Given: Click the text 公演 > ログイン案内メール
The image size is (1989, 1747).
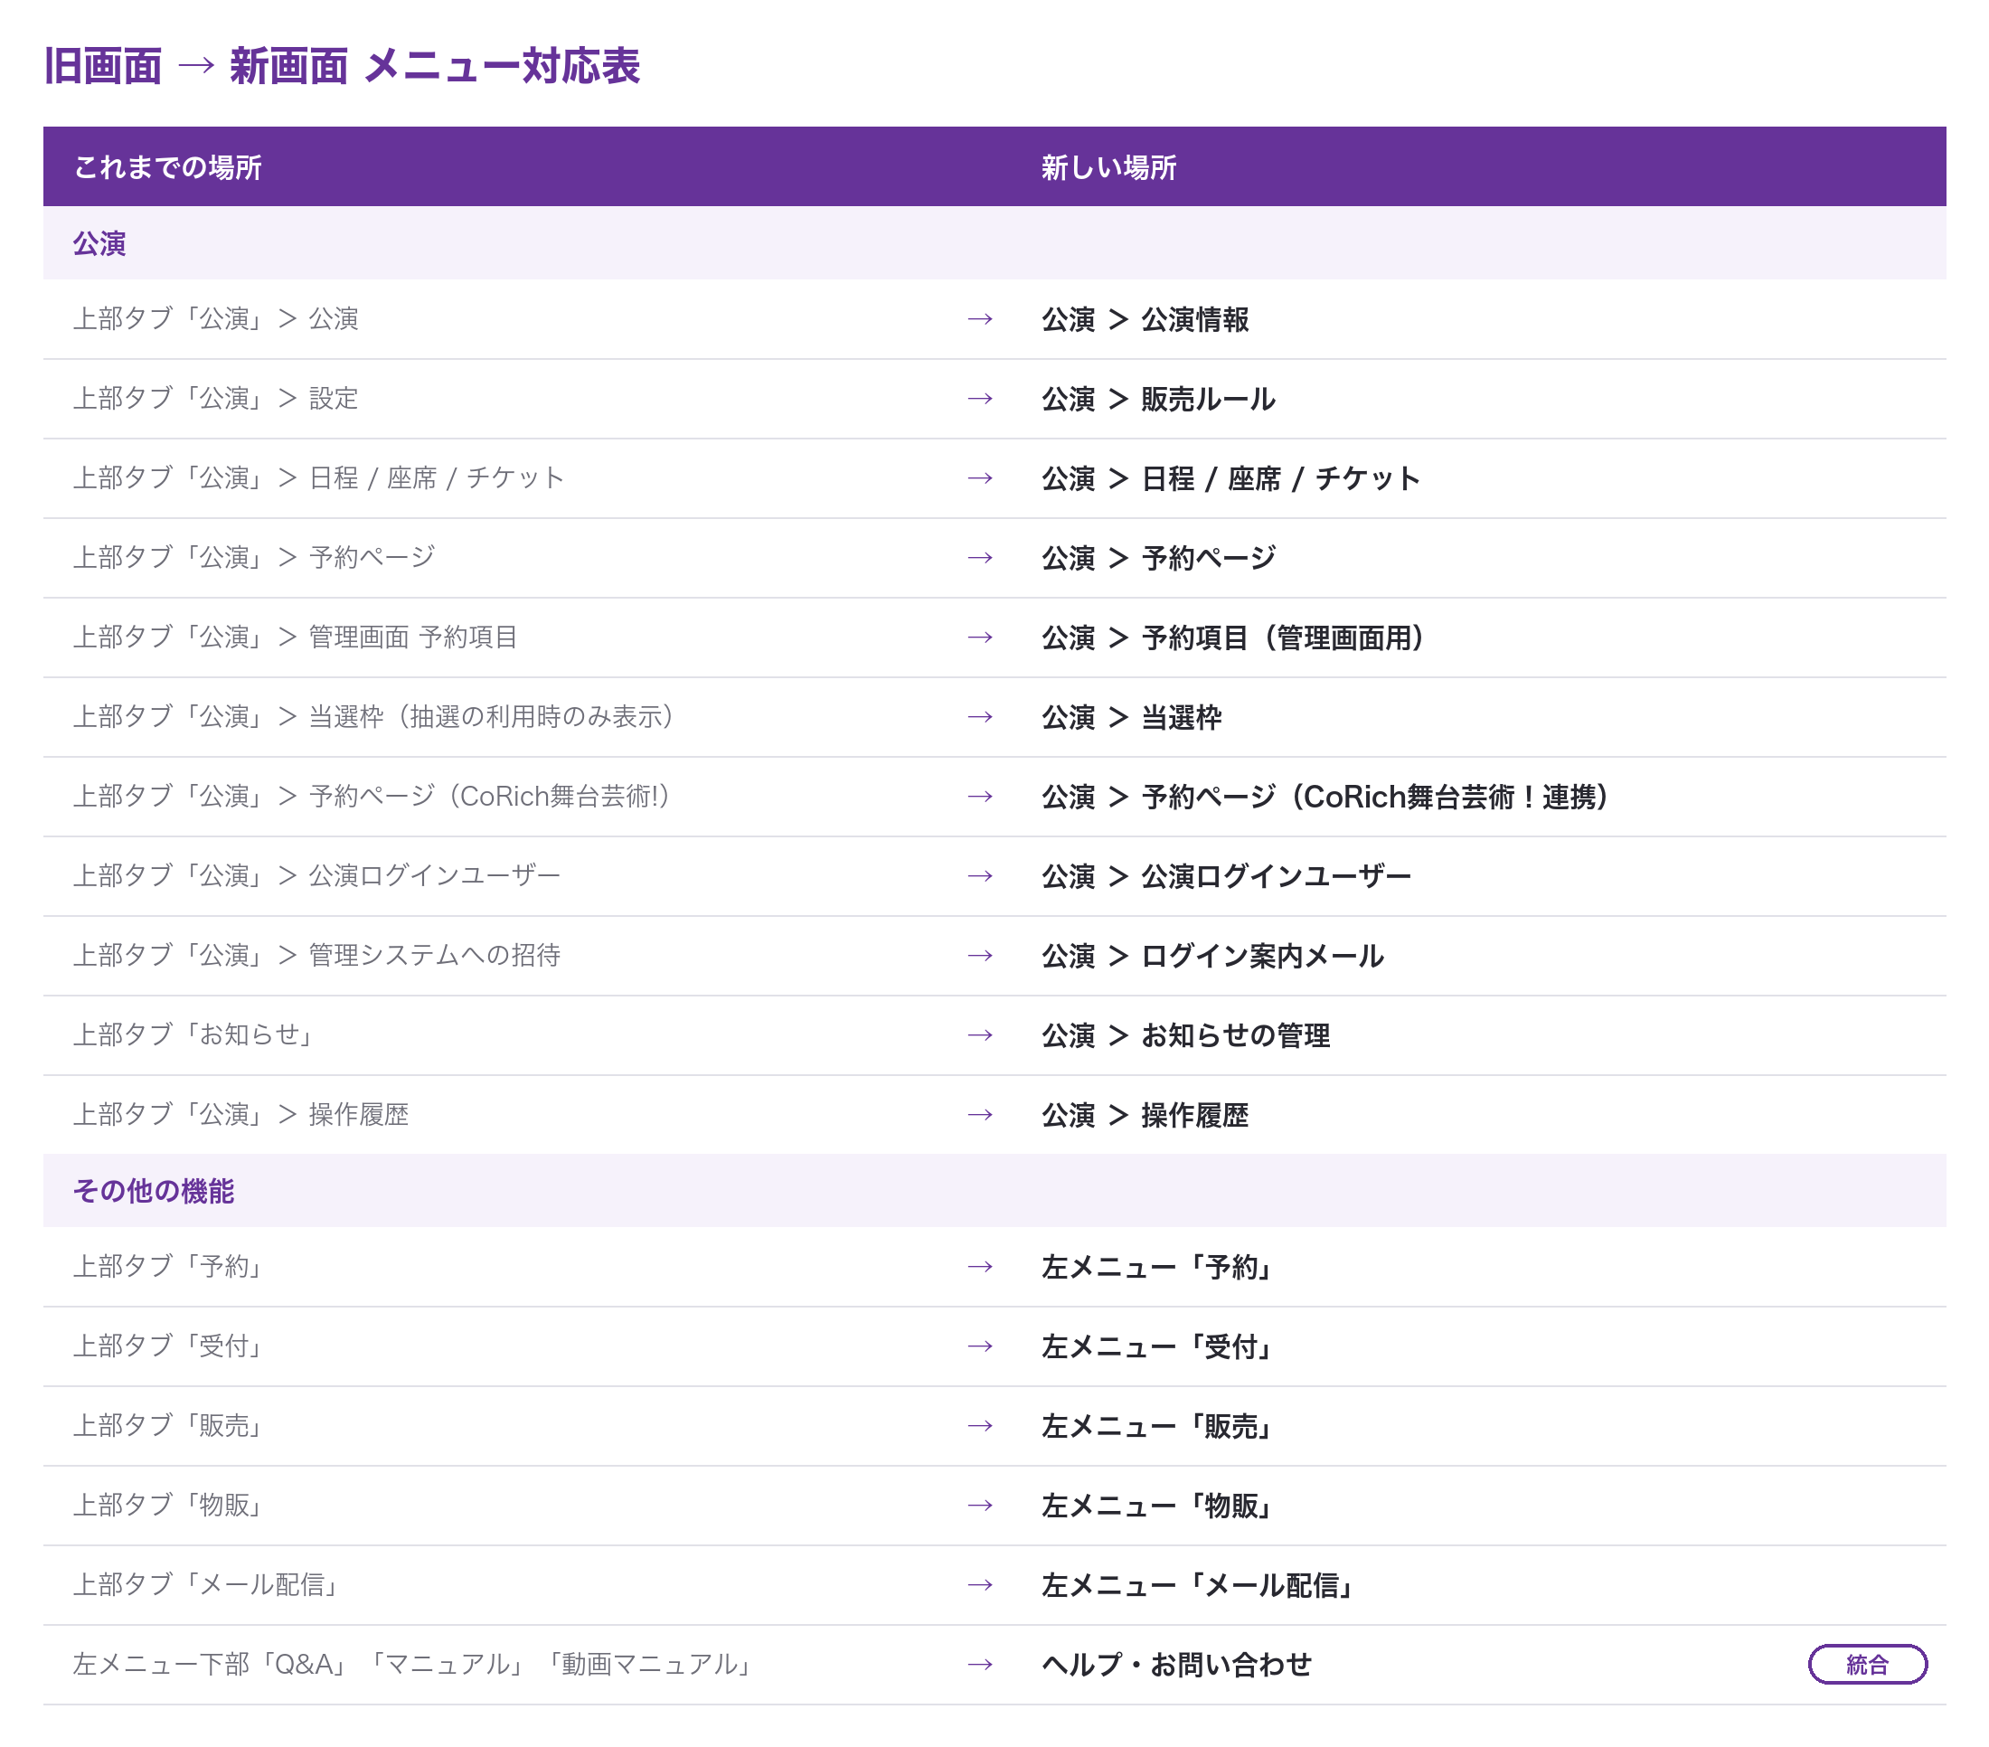Looking at the screenshot, I should pyautogui.click(x=1212, y=956).
